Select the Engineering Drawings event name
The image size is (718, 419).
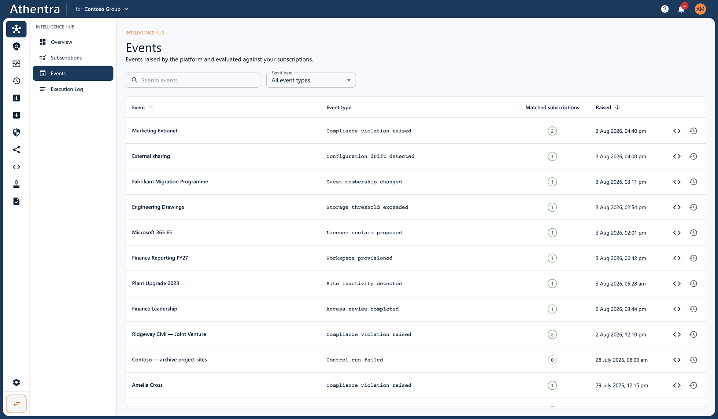[x=158, y=207]
